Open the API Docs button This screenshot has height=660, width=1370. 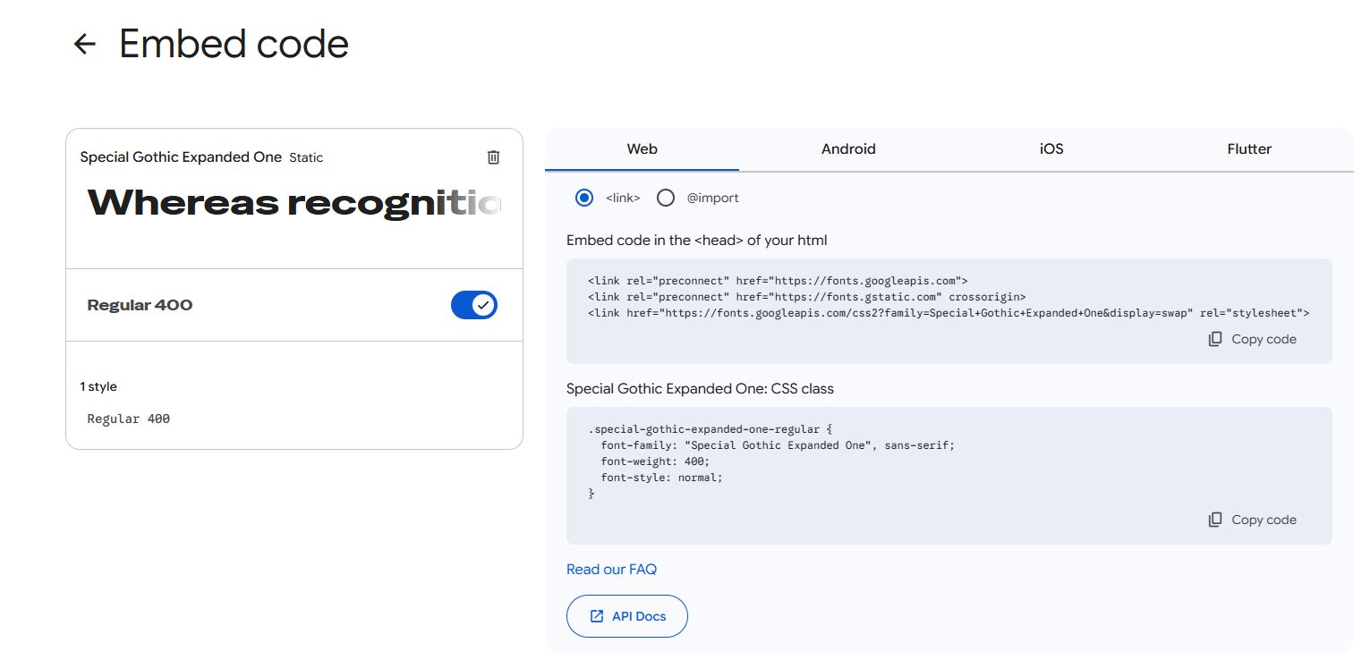tap(627, 616)
